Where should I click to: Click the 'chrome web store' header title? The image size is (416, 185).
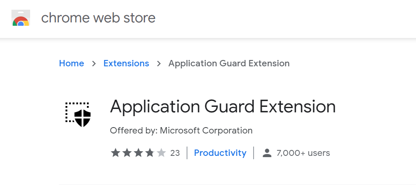[x=98, y=18]
